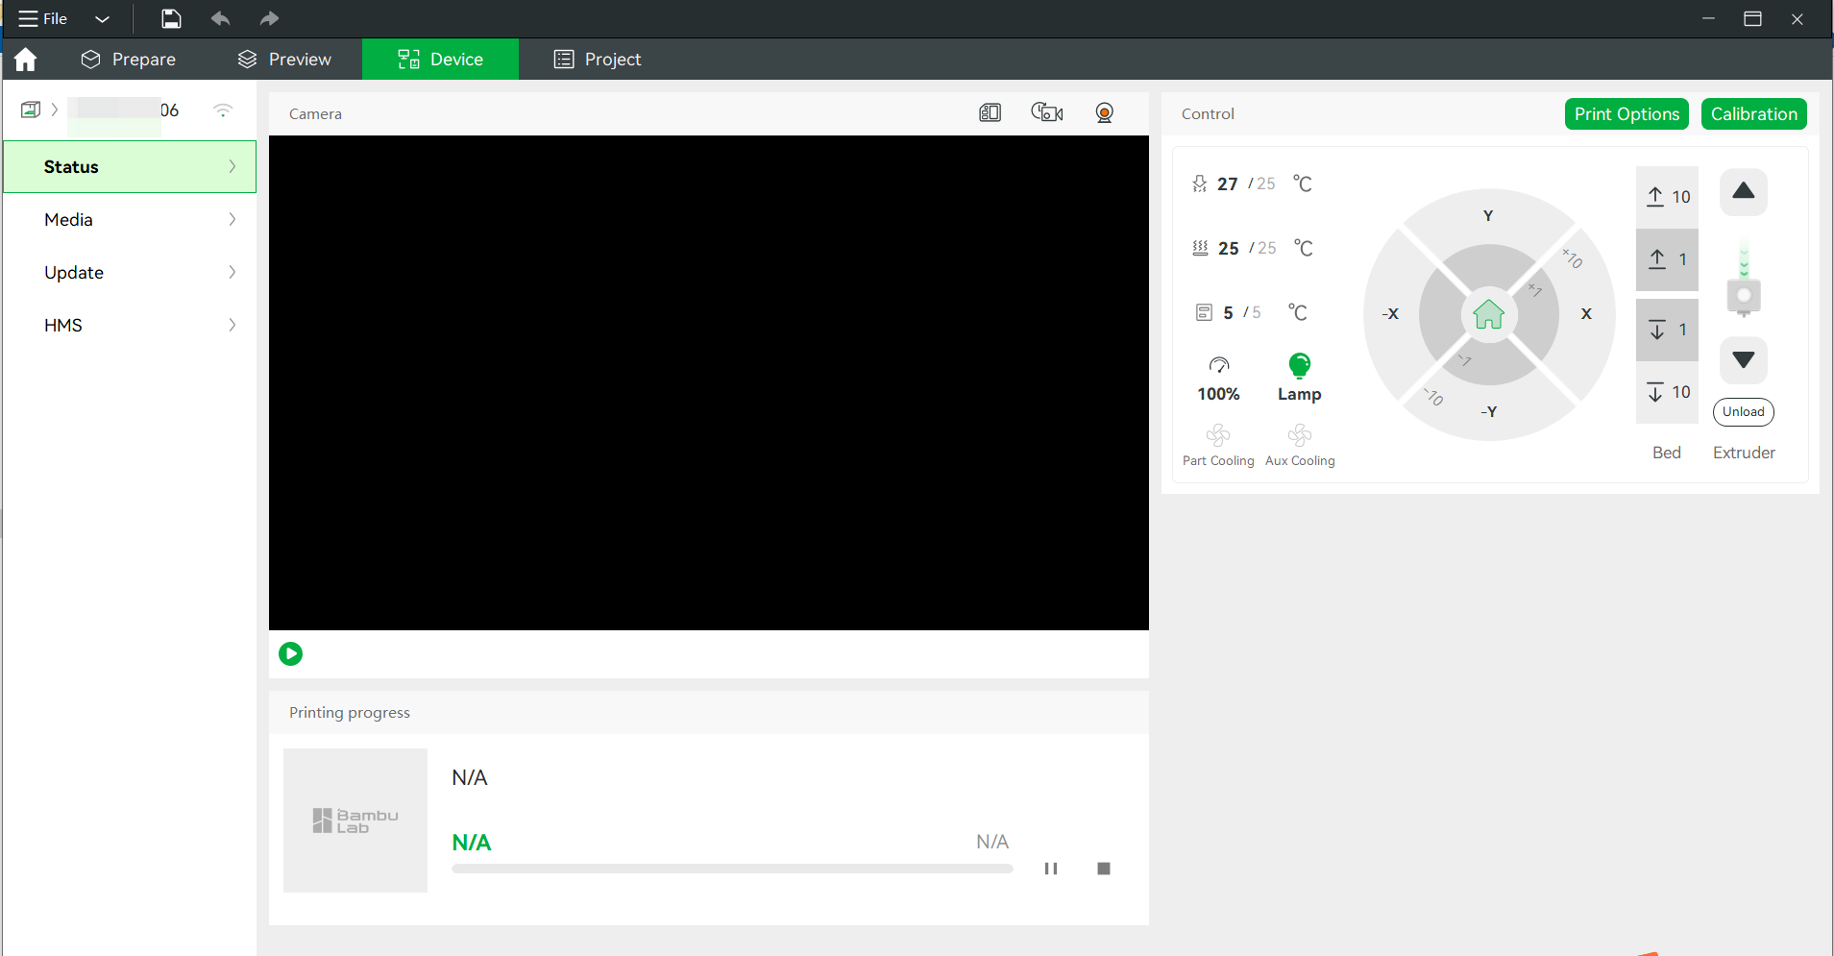Open Print Options
Image resolution: width=1834 pixels, height=956 pixels.
[x=1626, y=114]
